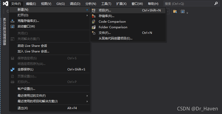Click the start window (启动窗口) icon in File menu

click(x=13, y=26)
